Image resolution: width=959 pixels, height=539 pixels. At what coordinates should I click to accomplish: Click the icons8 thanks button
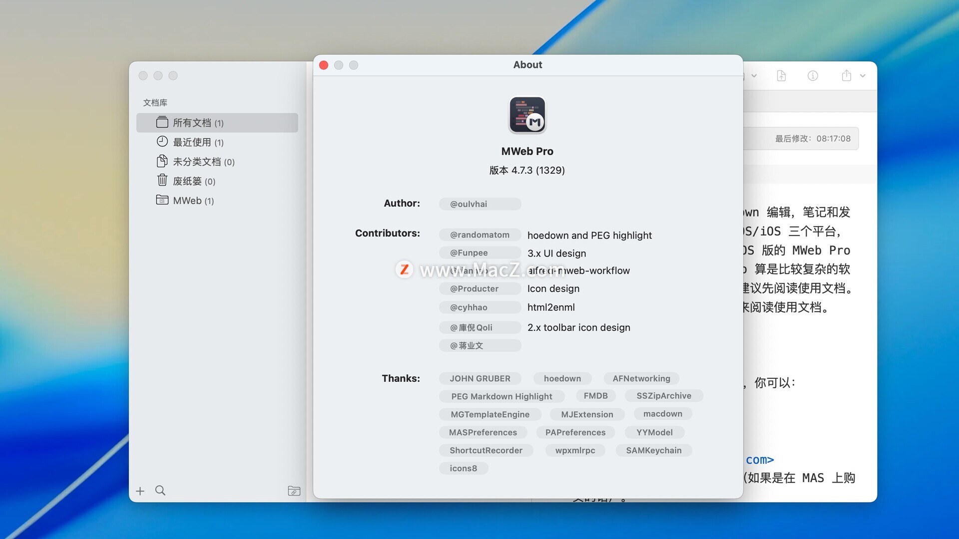coord(464,468)
